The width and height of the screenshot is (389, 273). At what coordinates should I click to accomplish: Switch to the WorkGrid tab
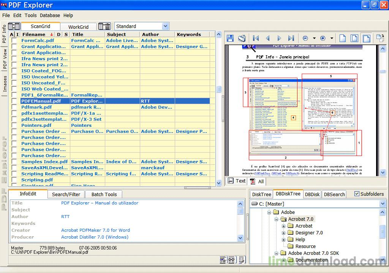click(78, 27)
